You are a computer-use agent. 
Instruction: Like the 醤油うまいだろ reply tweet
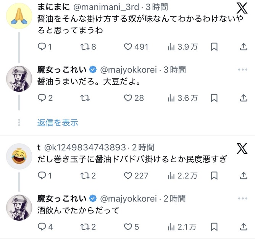click(128, 98)
